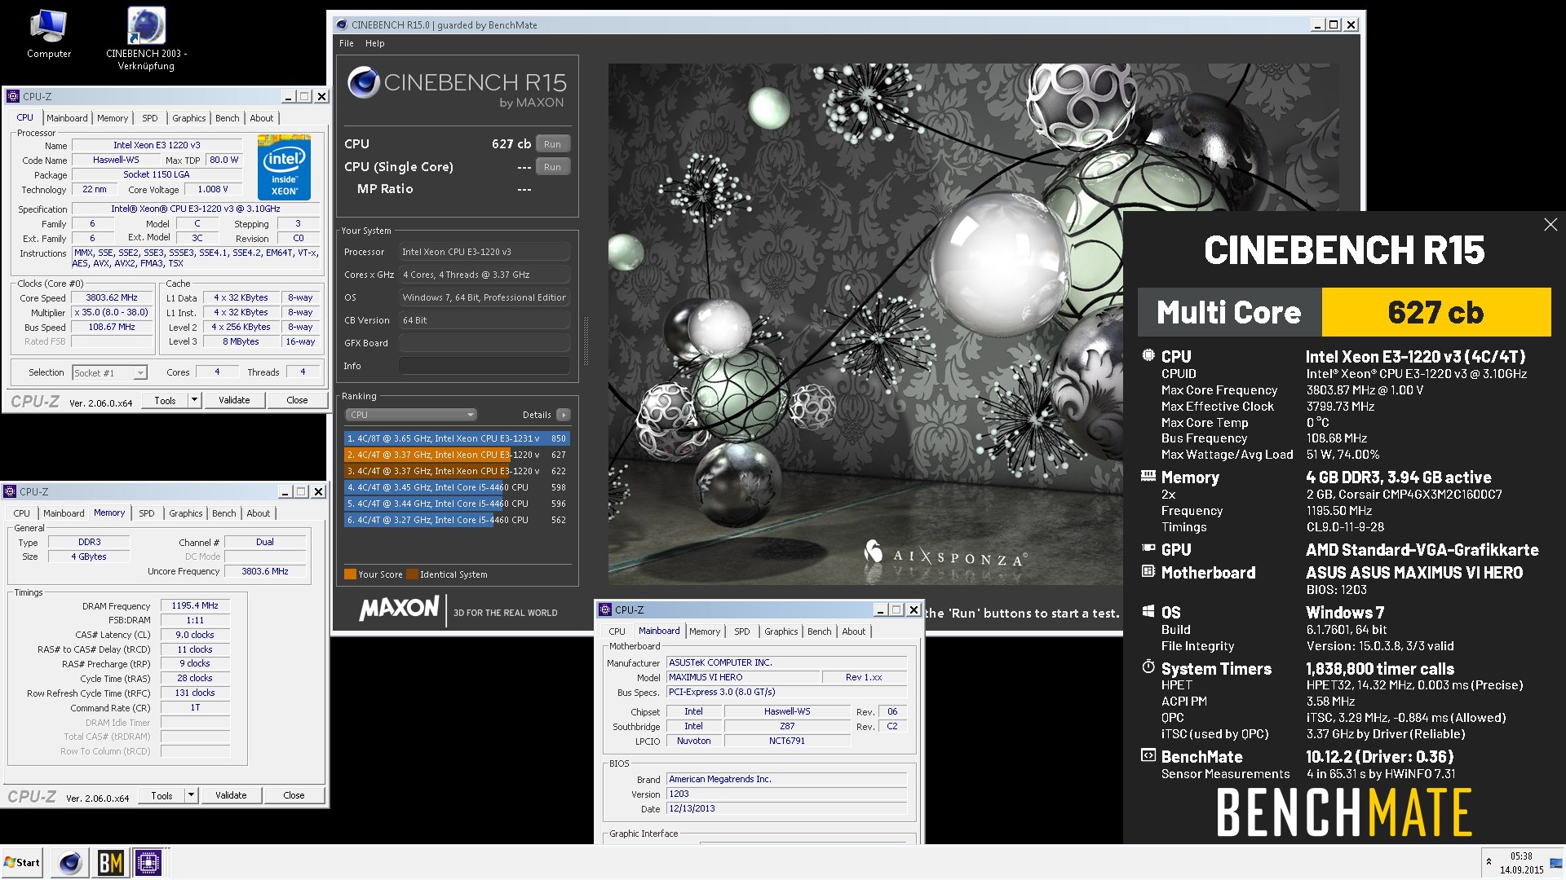Image resolution: width=1566 pixels, height=880 pixels.
Task: Click Validate in Memory CPU-Z window
Action: (231, 795)
